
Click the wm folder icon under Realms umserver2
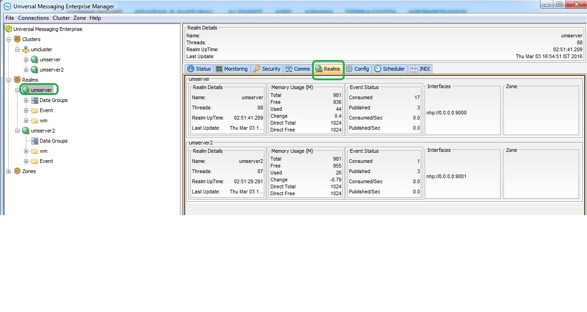35,151
